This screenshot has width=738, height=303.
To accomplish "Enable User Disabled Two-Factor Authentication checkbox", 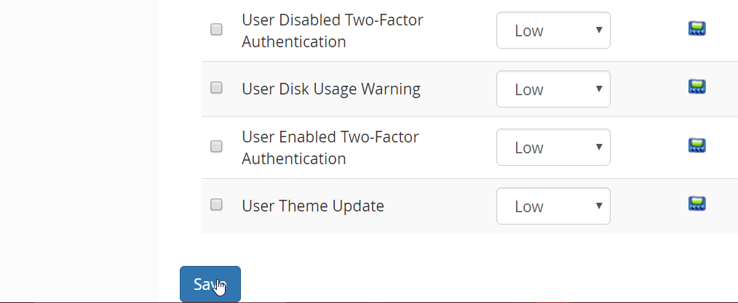I will [x=216, y=30].
